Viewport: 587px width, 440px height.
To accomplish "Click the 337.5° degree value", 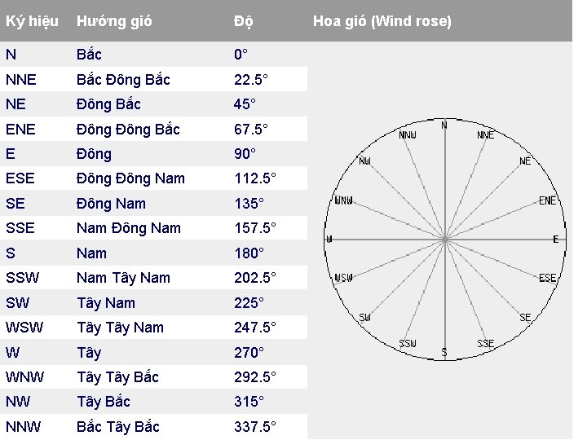I will click(255, 426).
